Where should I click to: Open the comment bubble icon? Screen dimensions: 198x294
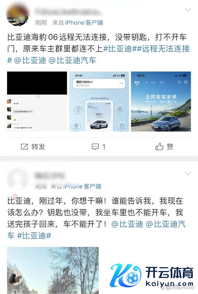point(95,147)
